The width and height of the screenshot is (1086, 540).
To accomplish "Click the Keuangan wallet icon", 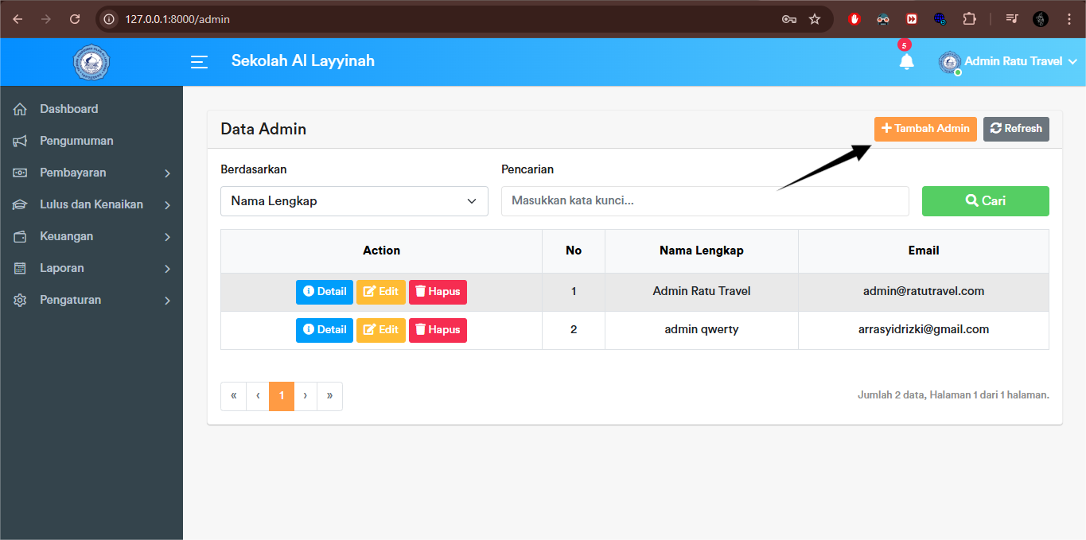I will [21, 235].
